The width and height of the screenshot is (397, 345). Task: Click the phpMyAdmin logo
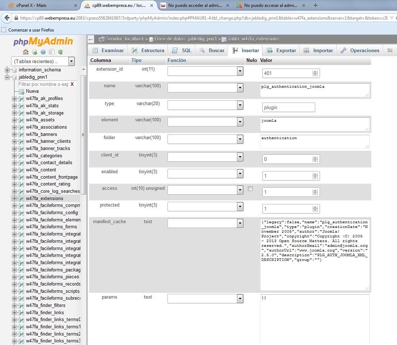(x=43, y=41)
